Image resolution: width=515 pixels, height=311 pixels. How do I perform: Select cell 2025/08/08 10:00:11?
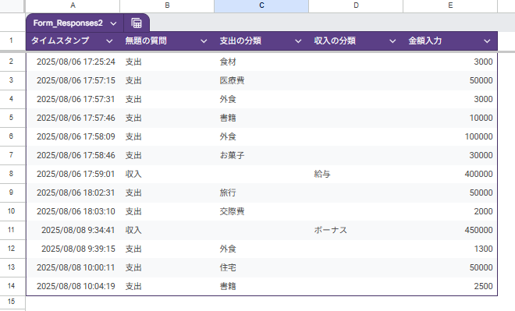tap(73, 267)
